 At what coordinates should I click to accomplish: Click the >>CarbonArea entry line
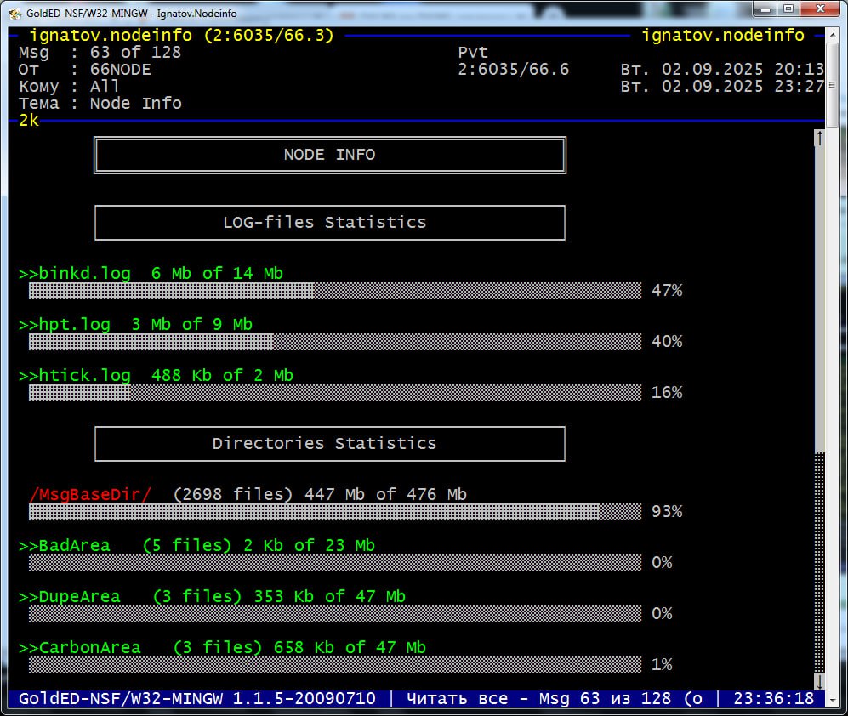tap(222, 648)
